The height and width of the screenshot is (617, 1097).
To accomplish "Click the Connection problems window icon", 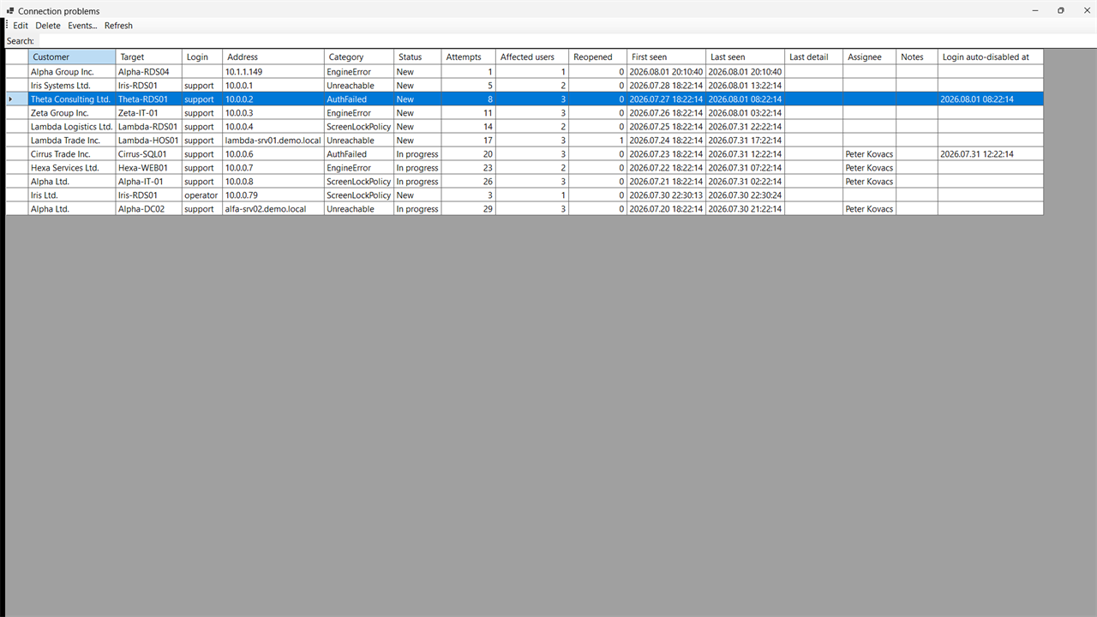I will coord(9,11).
